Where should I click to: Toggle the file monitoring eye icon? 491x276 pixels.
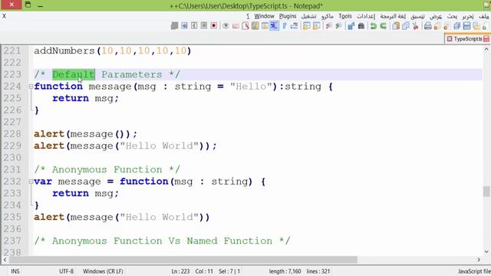click(226, 26)
